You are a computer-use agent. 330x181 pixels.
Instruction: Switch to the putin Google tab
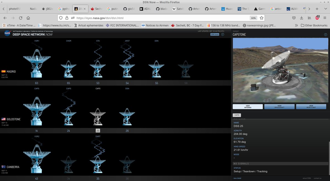coord(113,9)
